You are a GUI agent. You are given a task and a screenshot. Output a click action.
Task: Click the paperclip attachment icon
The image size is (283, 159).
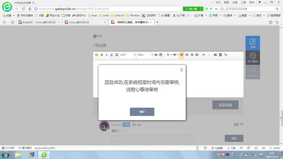pos(226,54)
